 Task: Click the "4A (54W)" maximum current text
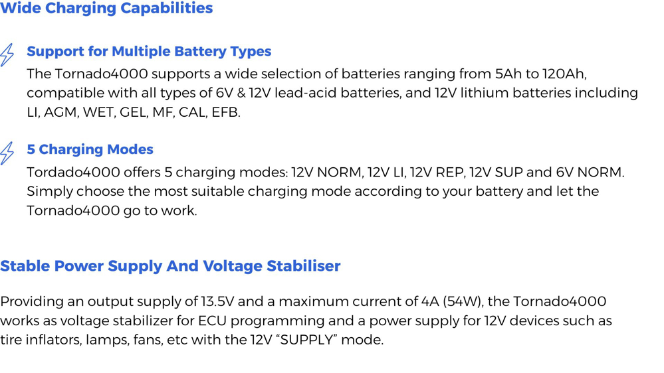[x=451, y=301]
